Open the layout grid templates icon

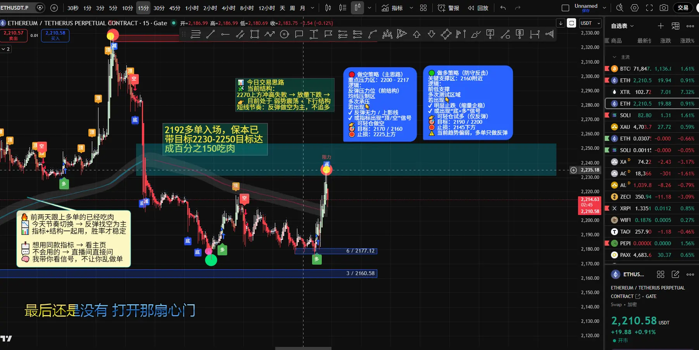point(423,8)
